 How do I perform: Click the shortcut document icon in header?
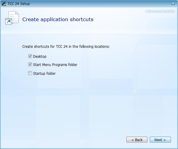coord(12,18)
